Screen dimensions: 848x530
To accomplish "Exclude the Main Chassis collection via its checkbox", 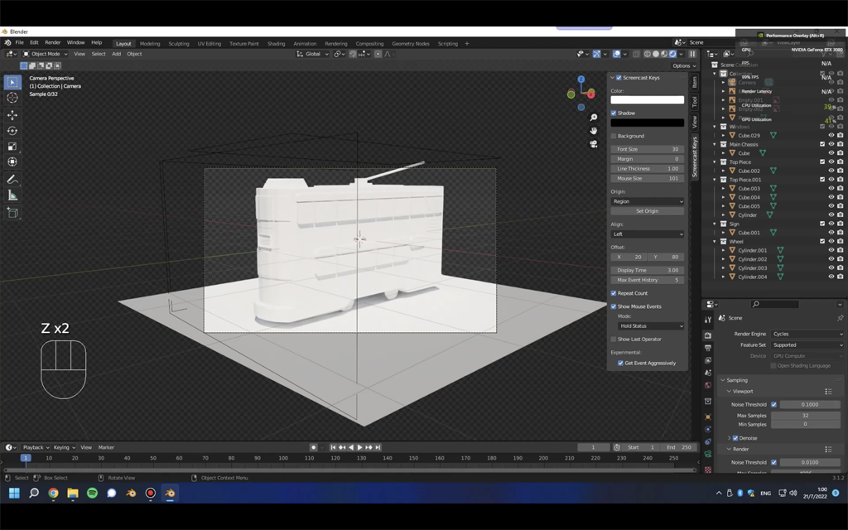I will (822, 144).
